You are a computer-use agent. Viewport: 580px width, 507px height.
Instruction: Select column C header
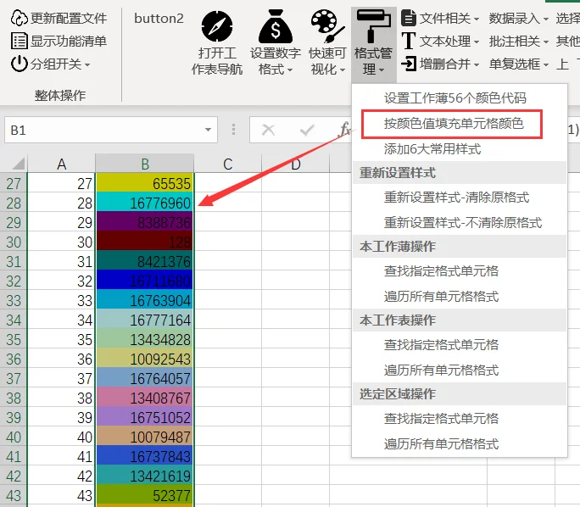(x=228, y=164)
